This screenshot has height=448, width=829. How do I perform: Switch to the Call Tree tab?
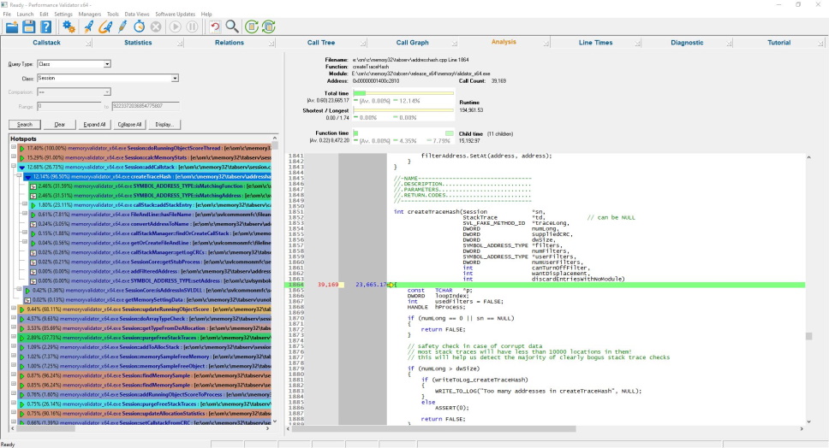(x=321, y=43)
